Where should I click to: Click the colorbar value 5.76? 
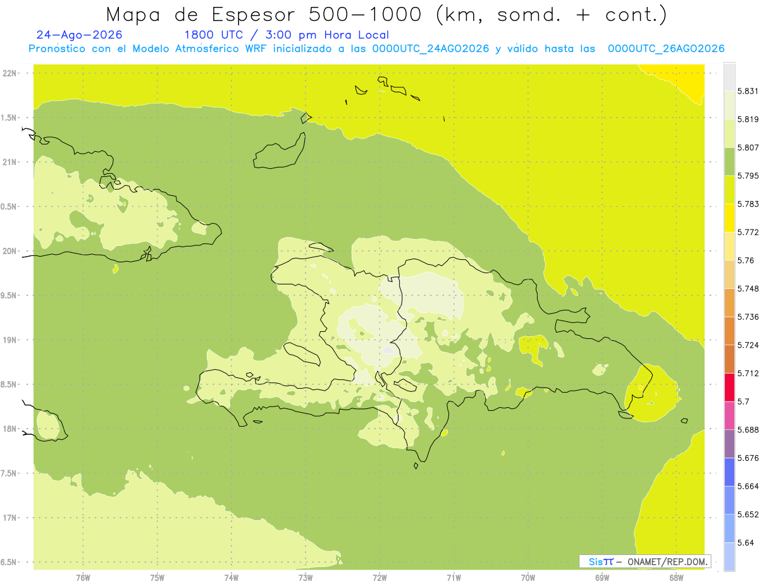pos(746,260)
